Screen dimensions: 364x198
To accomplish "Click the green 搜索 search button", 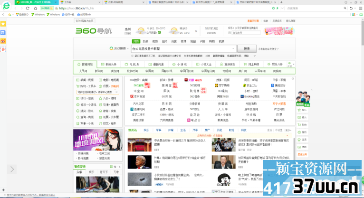I will pyautogui.click(x=247, y=49).
